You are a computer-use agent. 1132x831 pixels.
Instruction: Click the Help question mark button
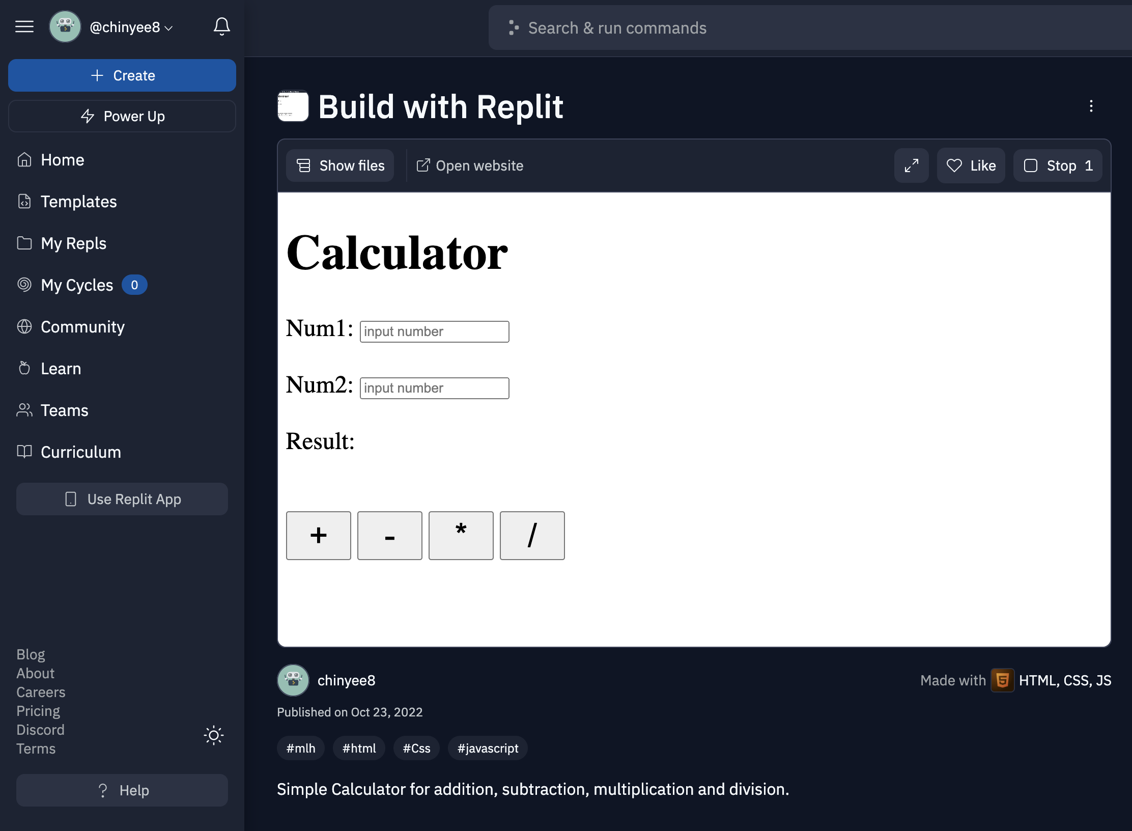click(x=122, y=790)
